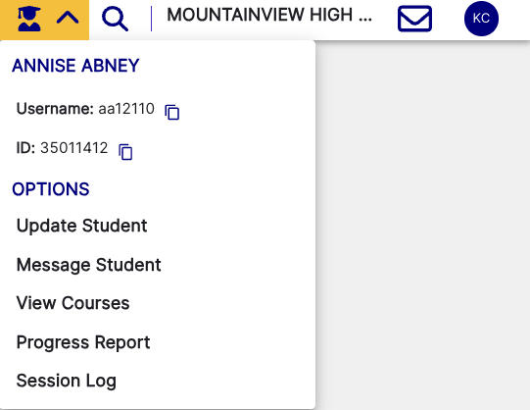Select Update Student option
The width and height of the screenshot is (530, 410).
[x=81, y=226]
